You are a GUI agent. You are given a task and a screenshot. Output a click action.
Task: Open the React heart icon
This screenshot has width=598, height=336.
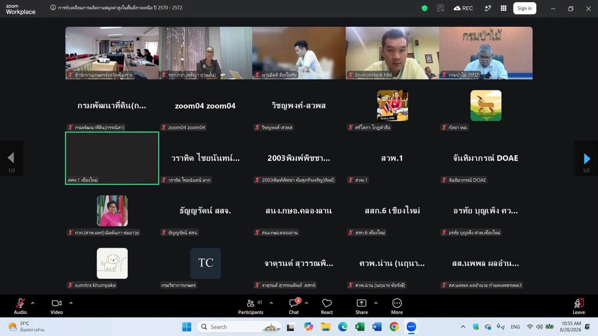(327, 303)
